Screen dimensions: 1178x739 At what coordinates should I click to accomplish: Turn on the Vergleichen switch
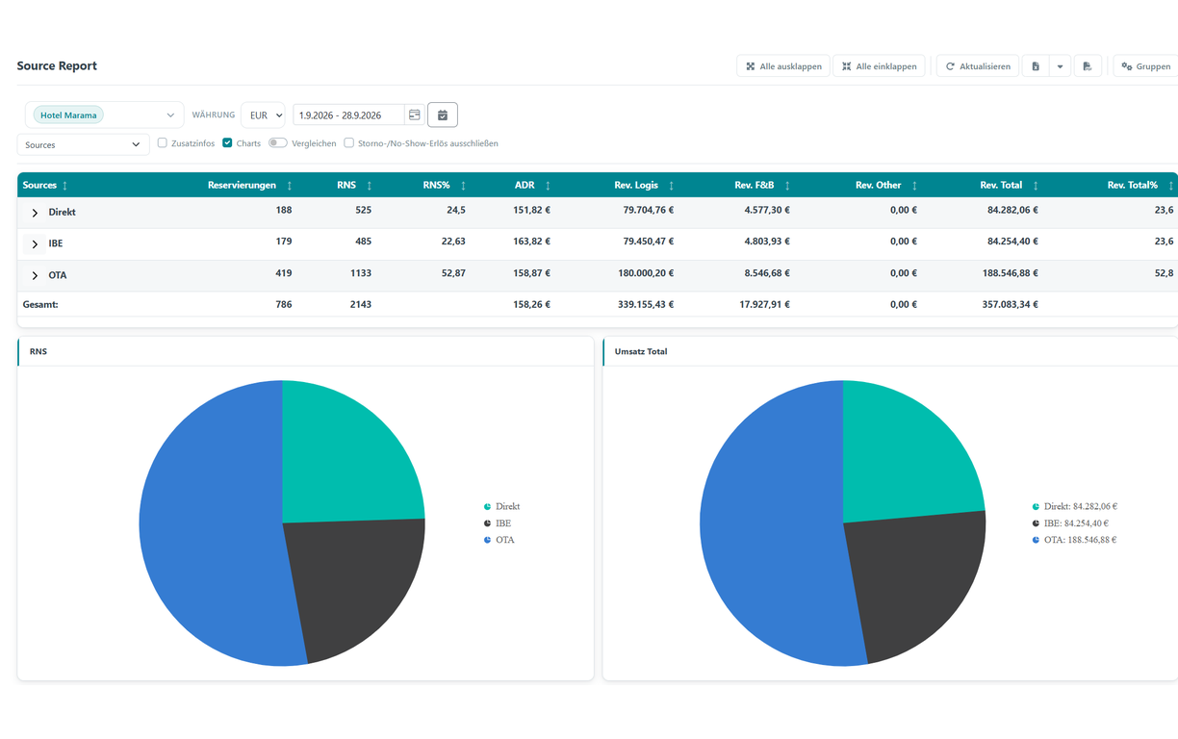pyautogui.click(x=278, y=143)
